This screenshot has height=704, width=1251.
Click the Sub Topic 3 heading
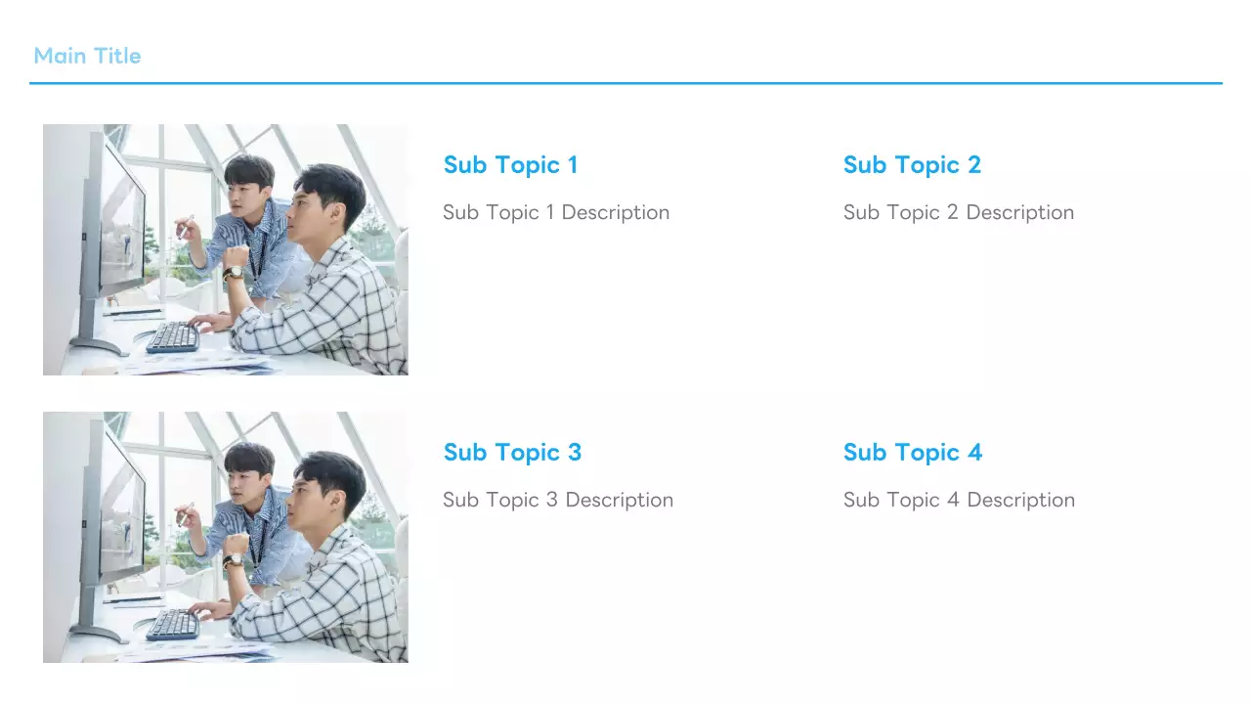512,453
